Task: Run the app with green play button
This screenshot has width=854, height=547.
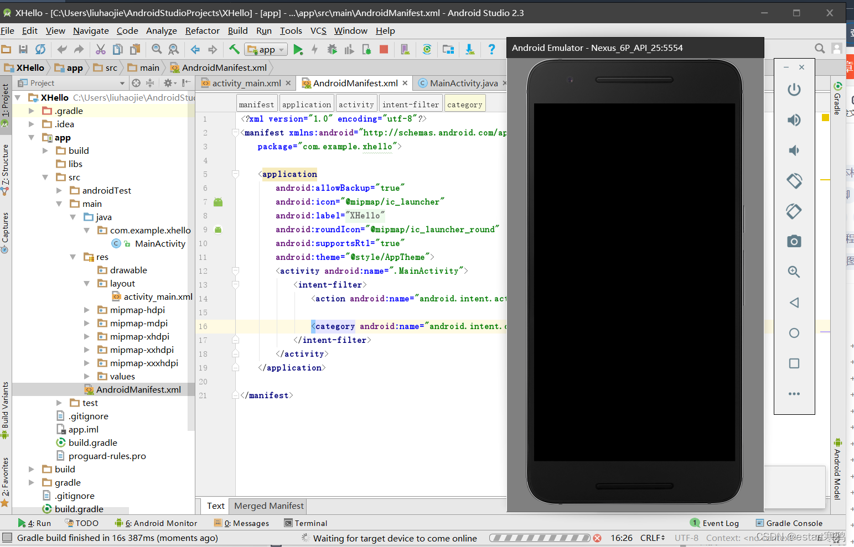Action: [x=298, y=50]
